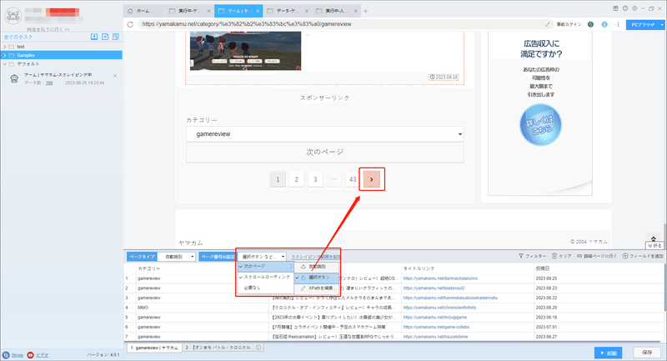Click the robot icon of the ゲーム task
667x361 pixels.
[x=14, y=78]
